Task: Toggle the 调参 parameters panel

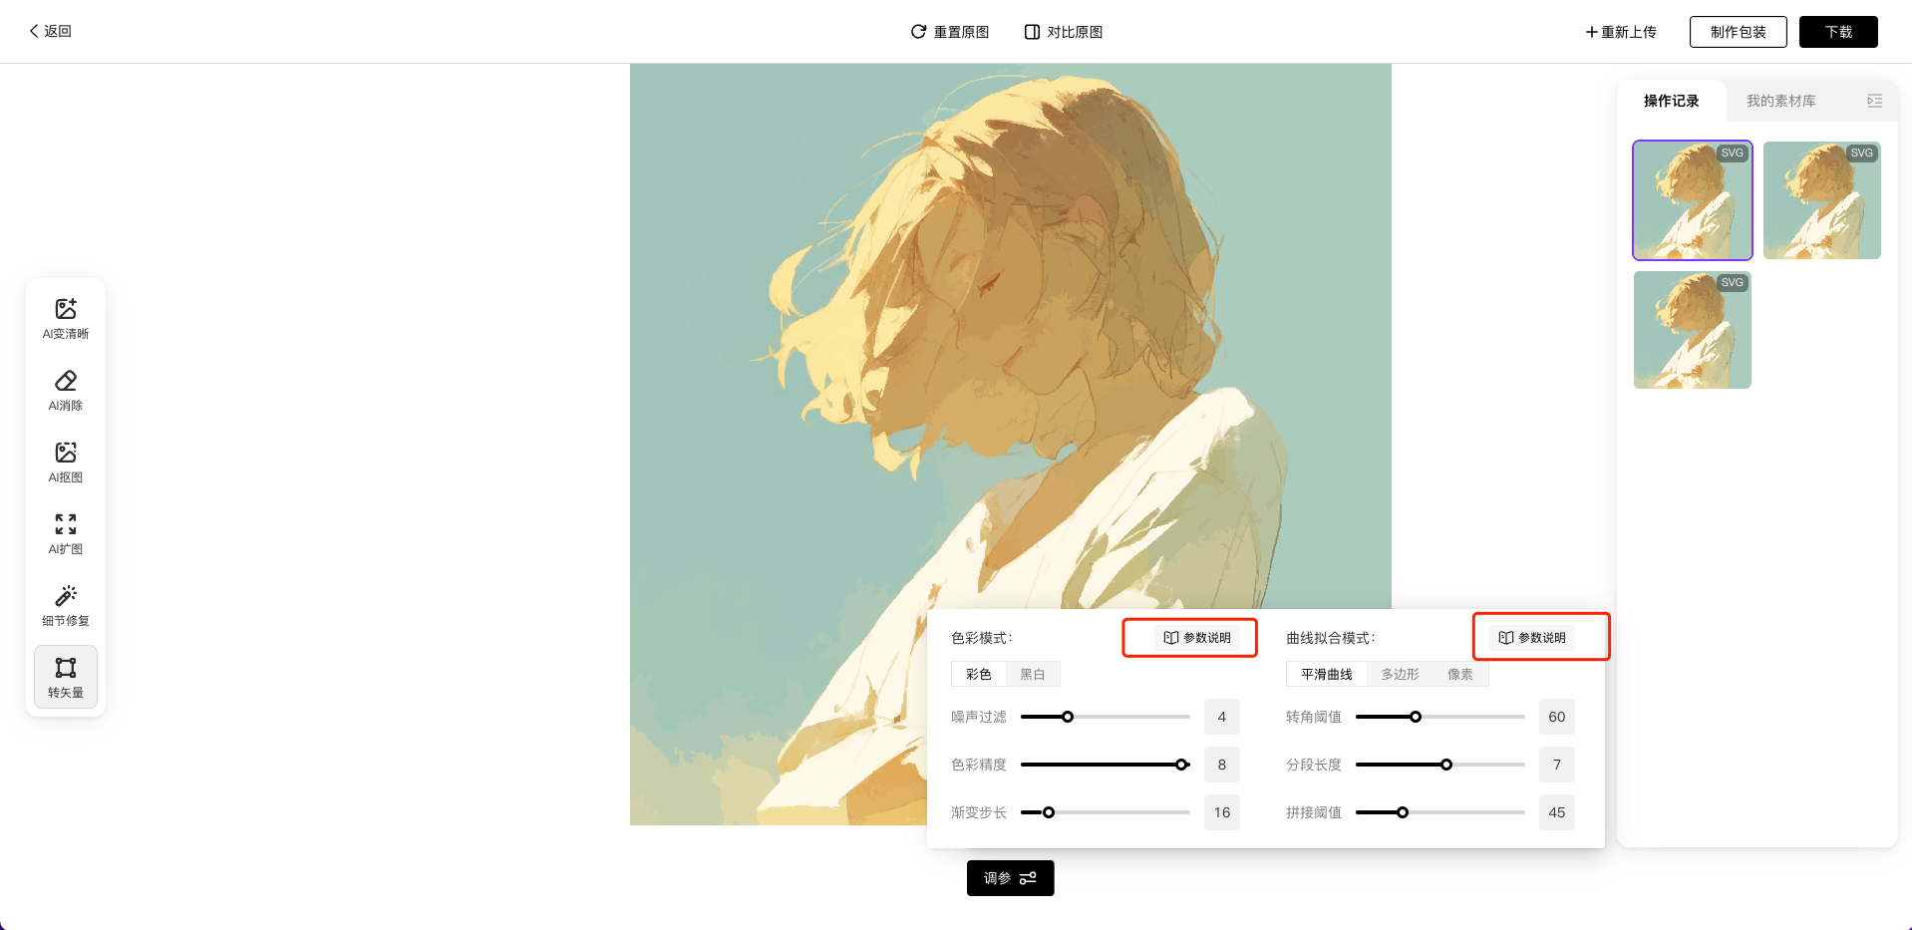Action: [1010, 878]
